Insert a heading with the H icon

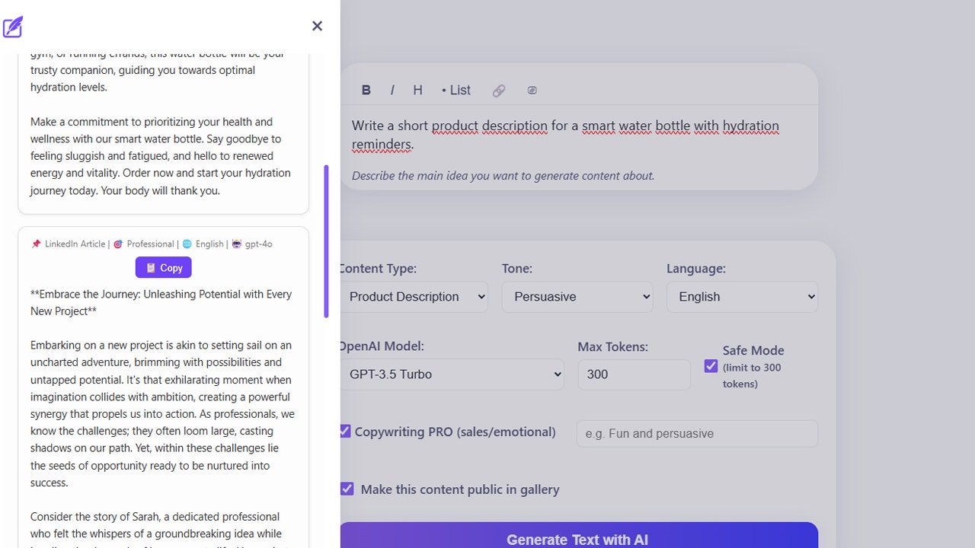tap(417, 89)
